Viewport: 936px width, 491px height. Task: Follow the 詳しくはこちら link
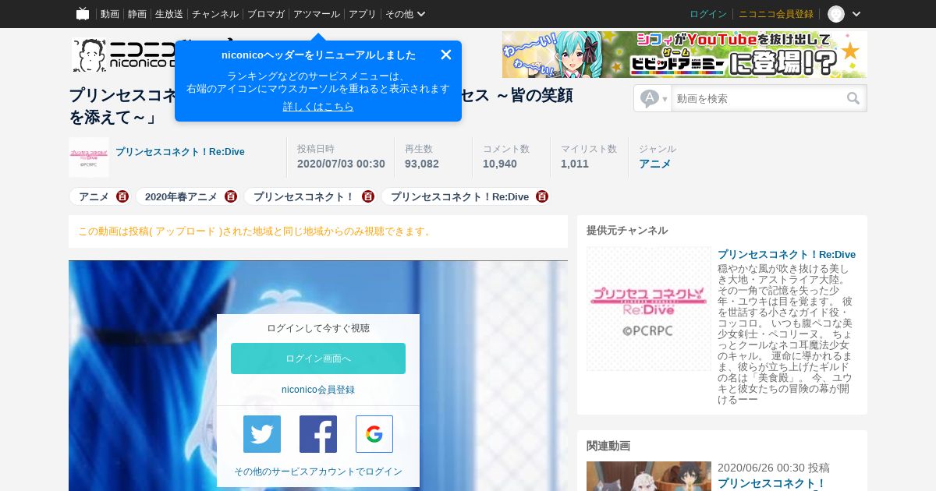318,106
